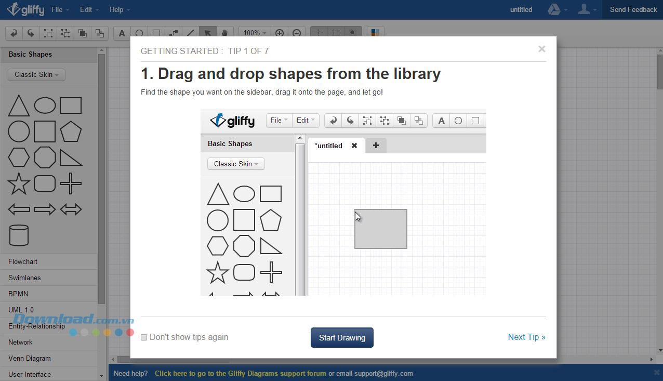This screenshot has height=381, width=663.
Task: Click the Zoom In magnifier icon
Action: pyautogui.click(x=279, y=33)
